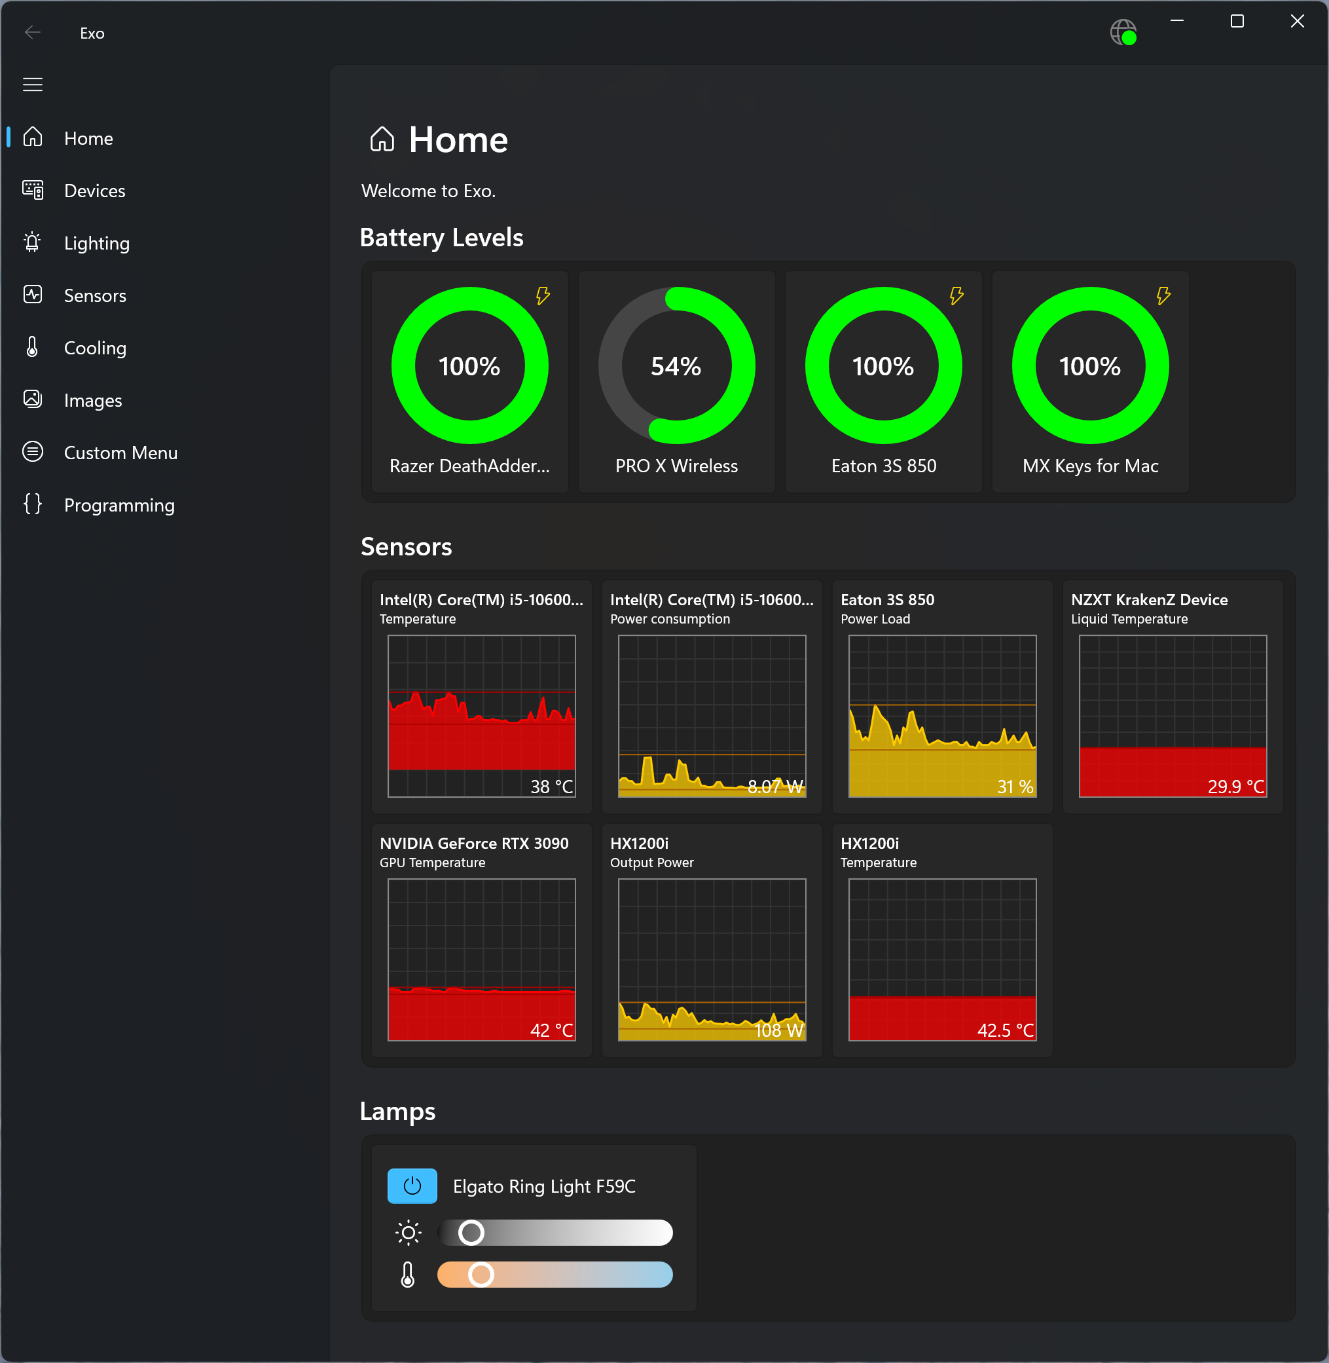This screenshot has width=1329, height=1363.
Task: Click the back arrow button
Action: point(33,32)
